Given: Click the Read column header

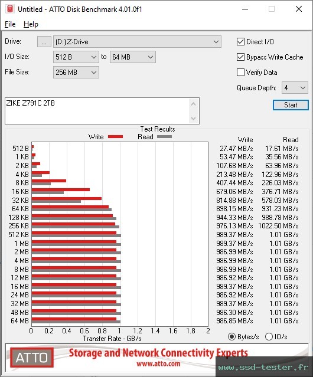Looking at the screenshot, I should click(291, 140).
